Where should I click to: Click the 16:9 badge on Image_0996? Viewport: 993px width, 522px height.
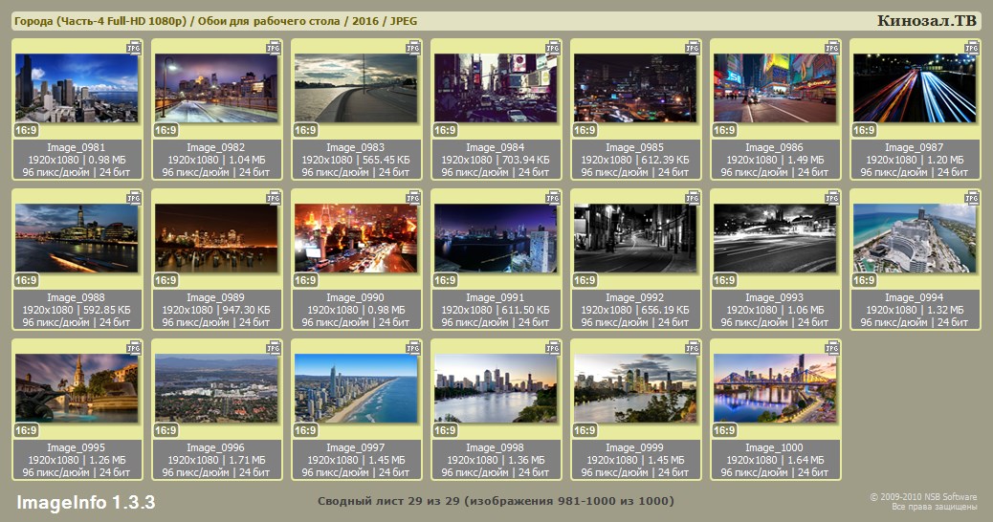click(165, 430)
